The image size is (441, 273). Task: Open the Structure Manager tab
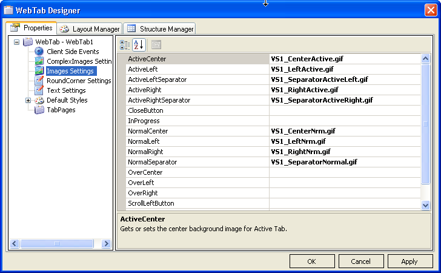160,29
